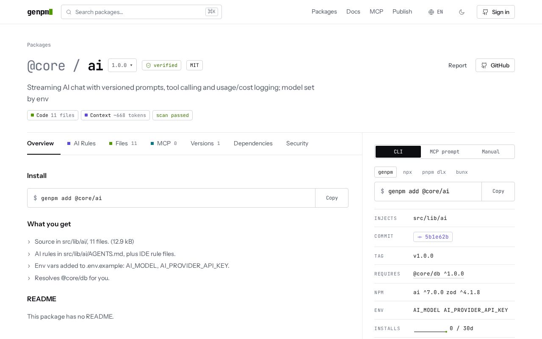542x339 pixels.
Task: Switch to the Dependencies tab
Action: [253, 143]
